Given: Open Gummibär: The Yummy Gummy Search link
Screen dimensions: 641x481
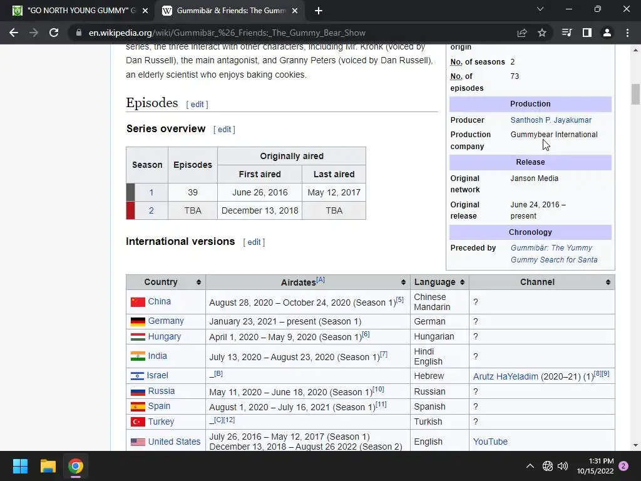Looking at the screenshot, I should [554, 254].
